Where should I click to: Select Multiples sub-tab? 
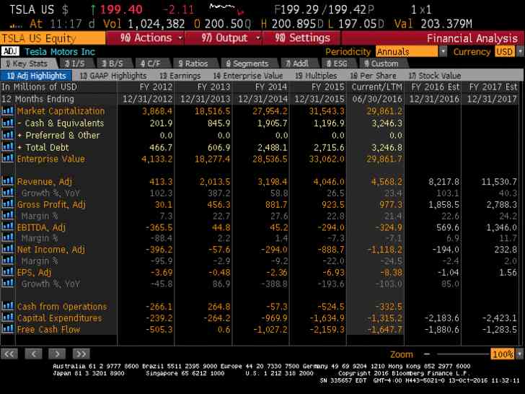coord(316,76)
